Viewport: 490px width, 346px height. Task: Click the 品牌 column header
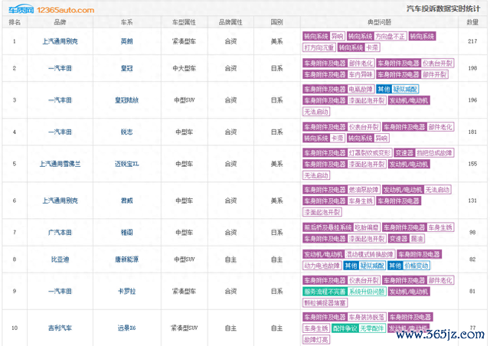click(60, 22)
